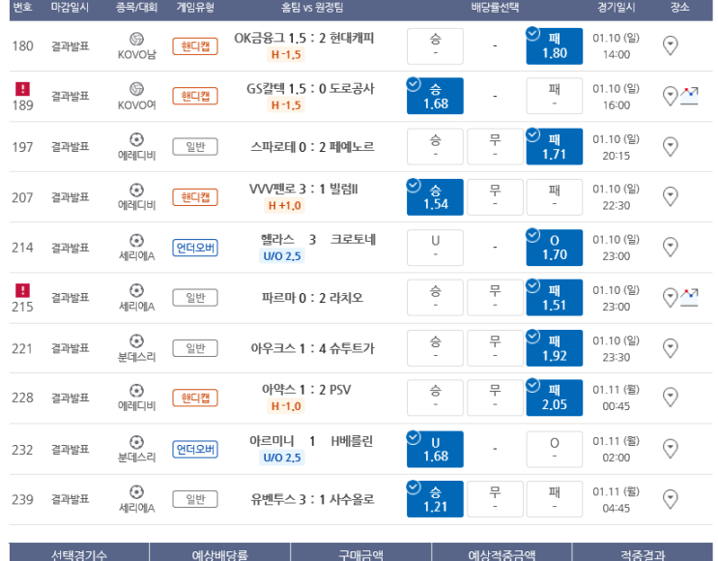Click H -1.5 handicap label under GS칼텍
This screenshot has width=718, height=561.
tap(286, 105)
